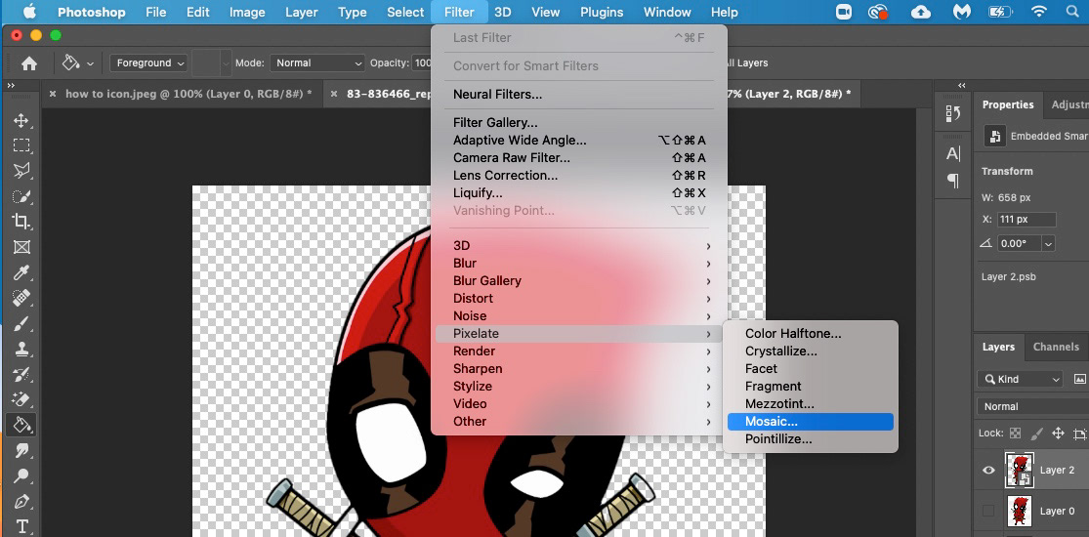Open the Paragraph panel icon
The width and height of the screenshot is (1089, 537).
[x=953, y=181]
